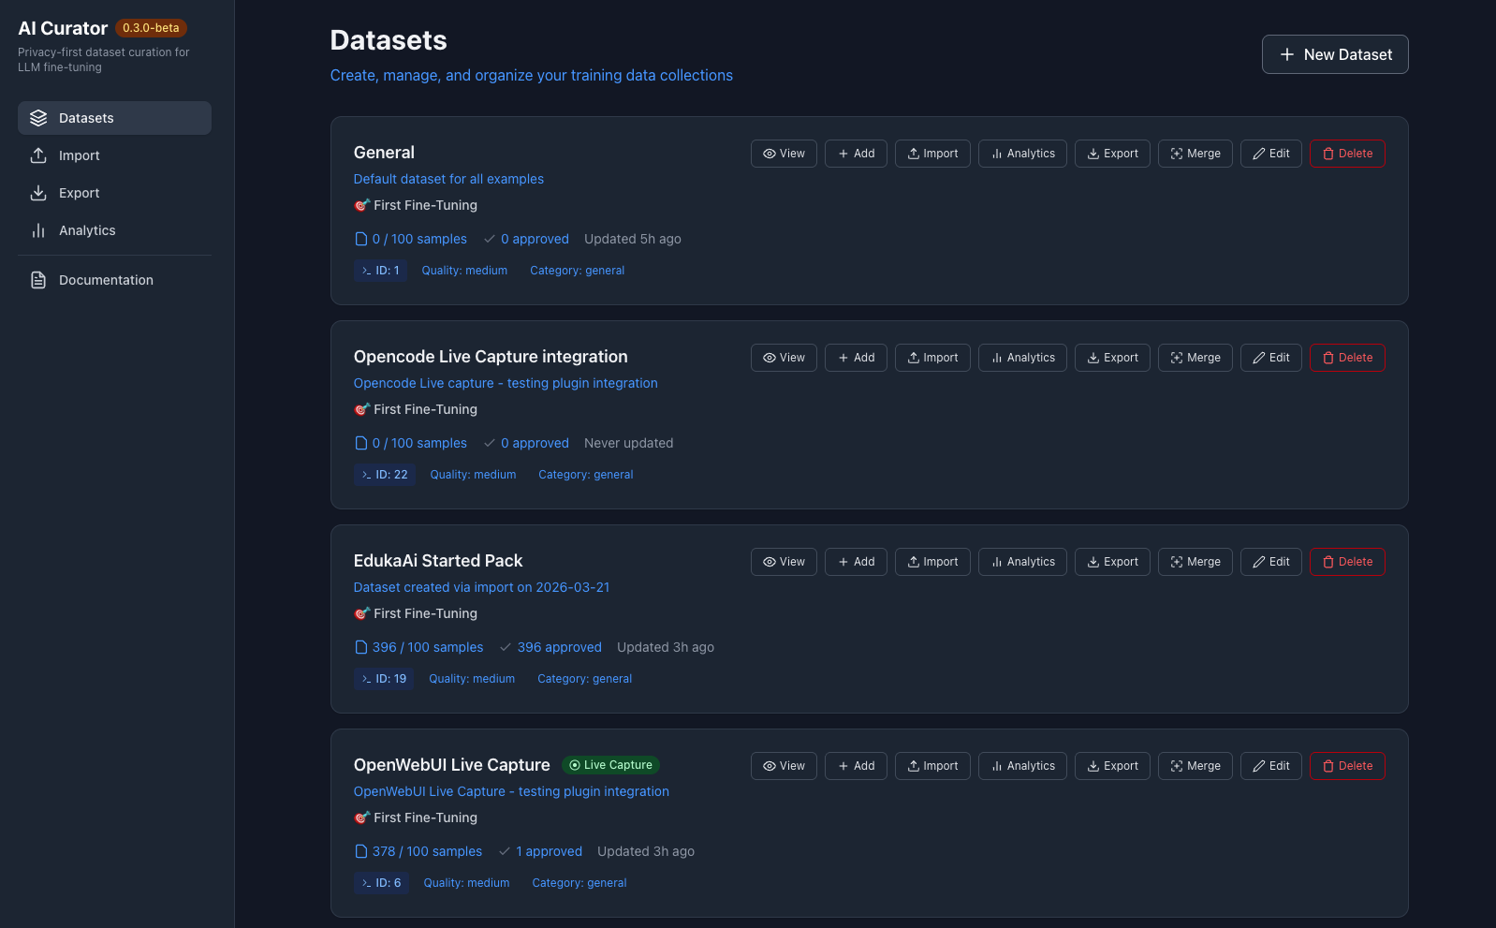
Task: Delete the General dataset
Action: point(1347,154)
